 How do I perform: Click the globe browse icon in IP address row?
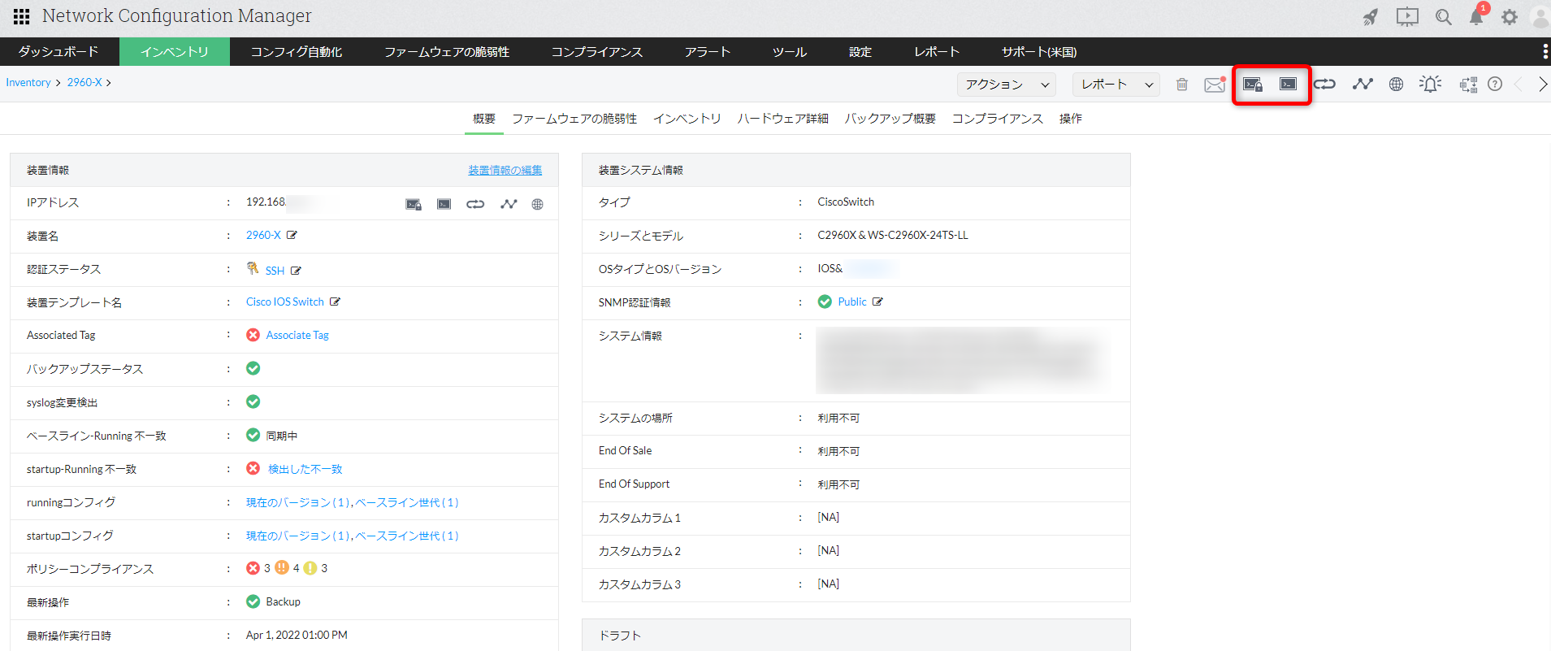(537, 204)
